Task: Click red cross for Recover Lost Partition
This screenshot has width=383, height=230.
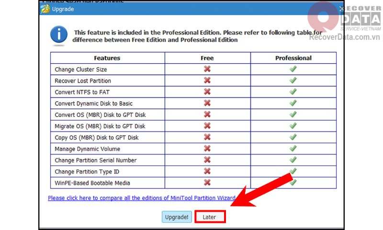Action: (207, 80)
